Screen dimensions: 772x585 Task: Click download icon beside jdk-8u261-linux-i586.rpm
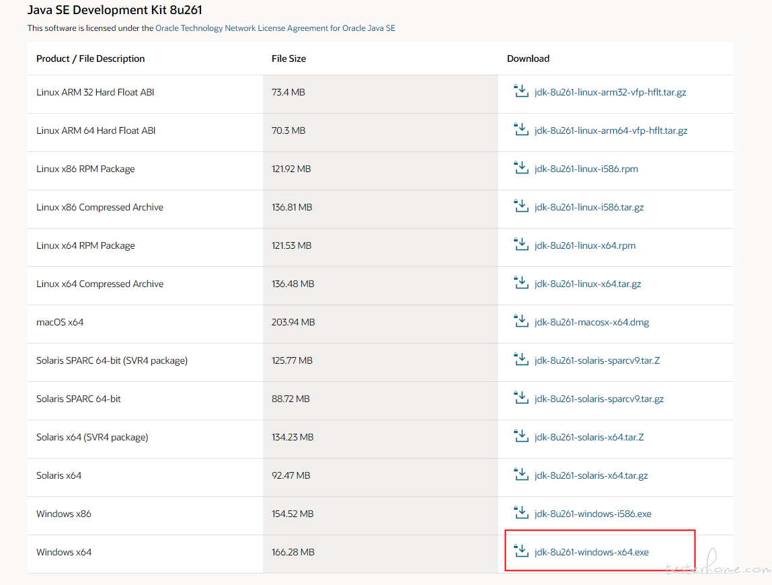click(x=521, y=168)
